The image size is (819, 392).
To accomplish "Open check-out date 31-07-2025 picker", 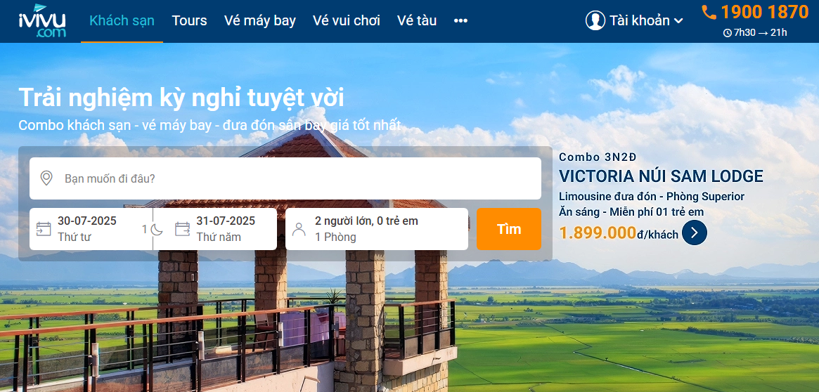I will 215,229.
